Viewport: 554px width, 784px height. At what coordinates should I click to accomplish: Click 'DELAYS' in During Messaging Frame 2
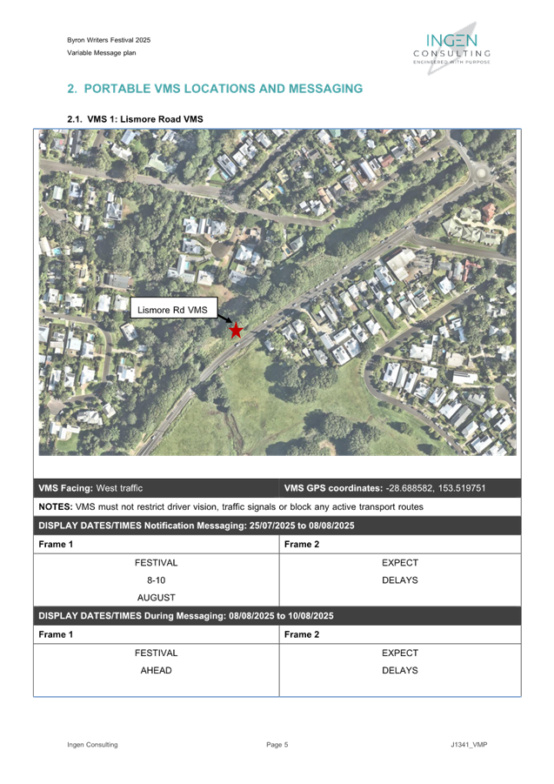pos(400,670)
